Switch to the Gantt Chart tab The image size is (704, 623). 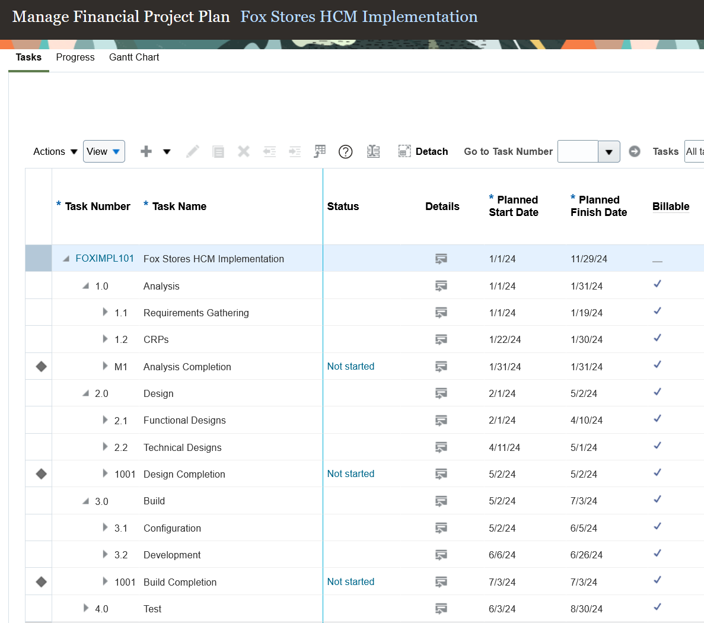click(x=134, y=58)
